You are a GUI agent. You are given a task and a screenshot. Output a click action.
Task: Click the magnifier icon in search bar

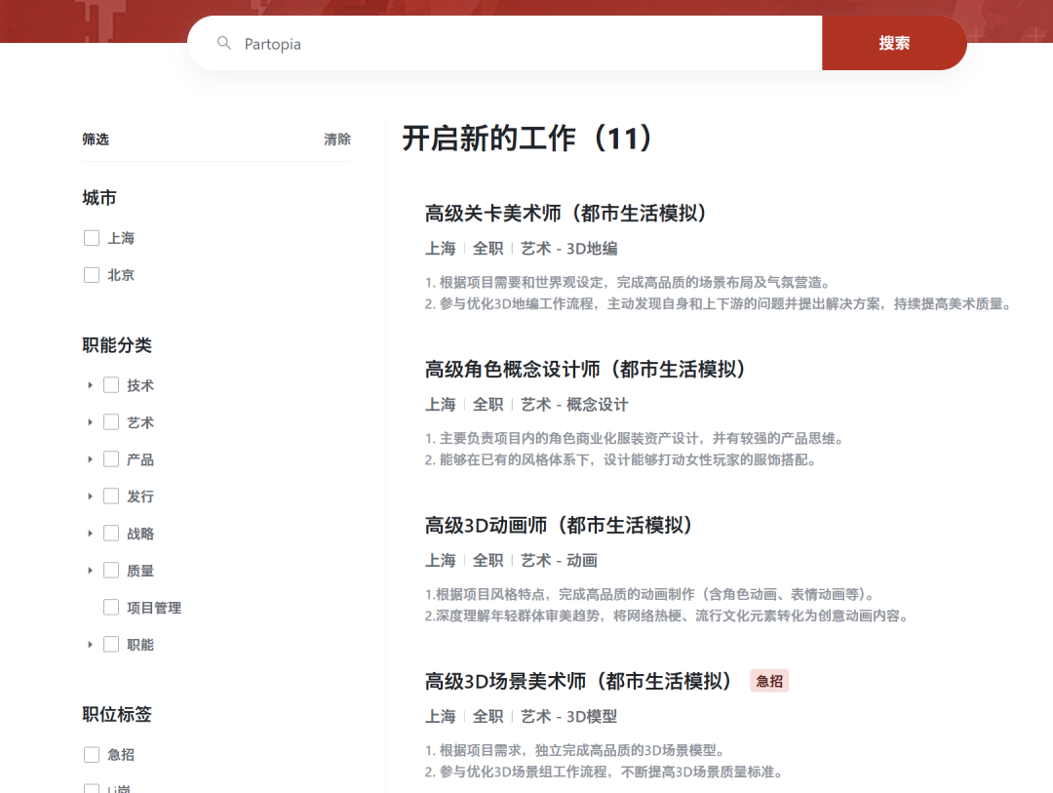click(x=224, y=44)
